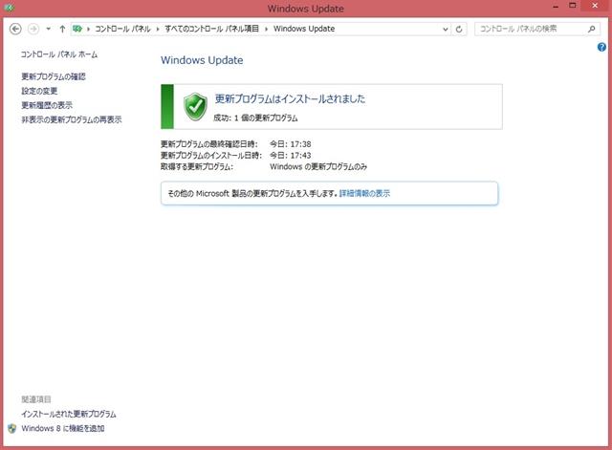Screen dimensions: 612x450
Task: Go up one level with up arrow
Action: coord(62,29)
